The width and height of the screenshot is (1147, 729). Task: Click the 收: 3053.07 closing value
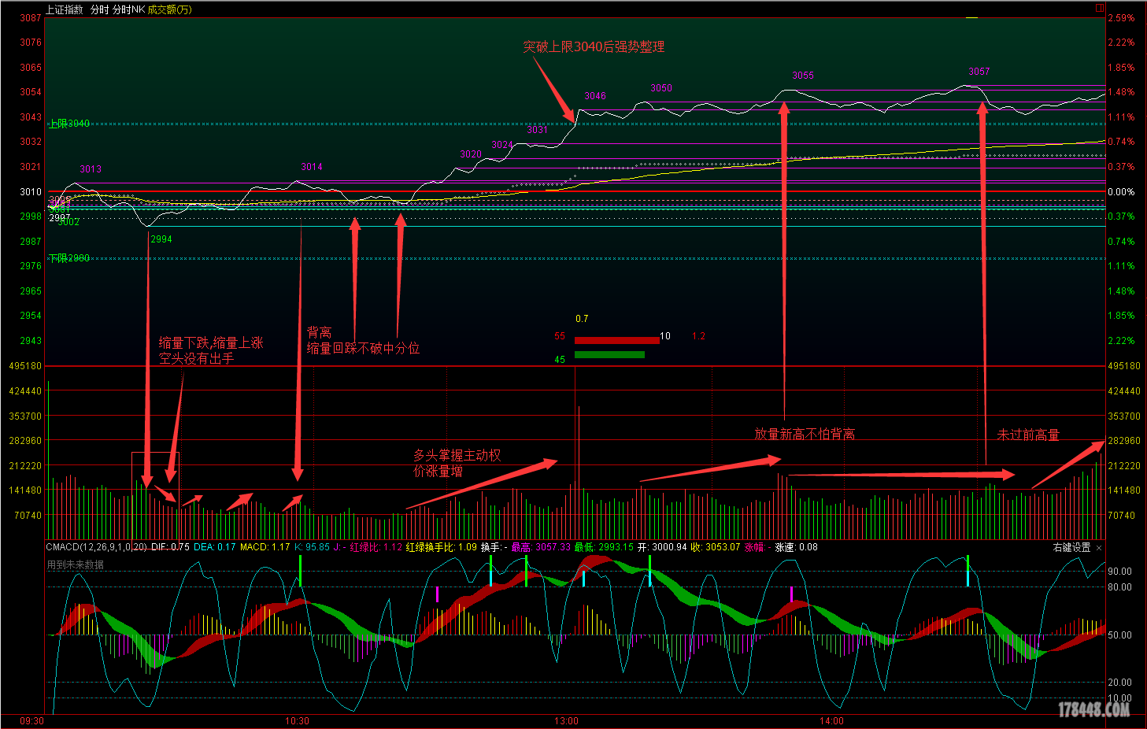coord(716,547)
